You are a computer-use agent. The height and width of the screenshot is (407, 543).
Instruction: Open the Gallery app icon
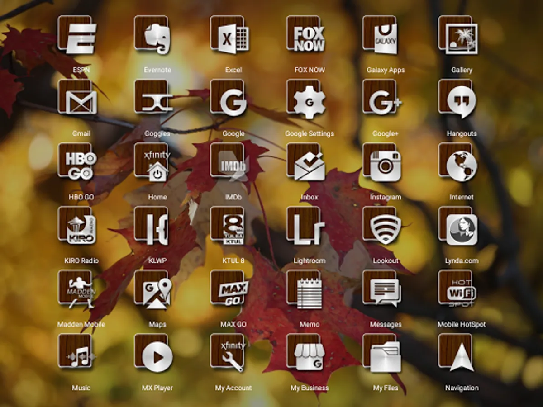tap(458, 35)
